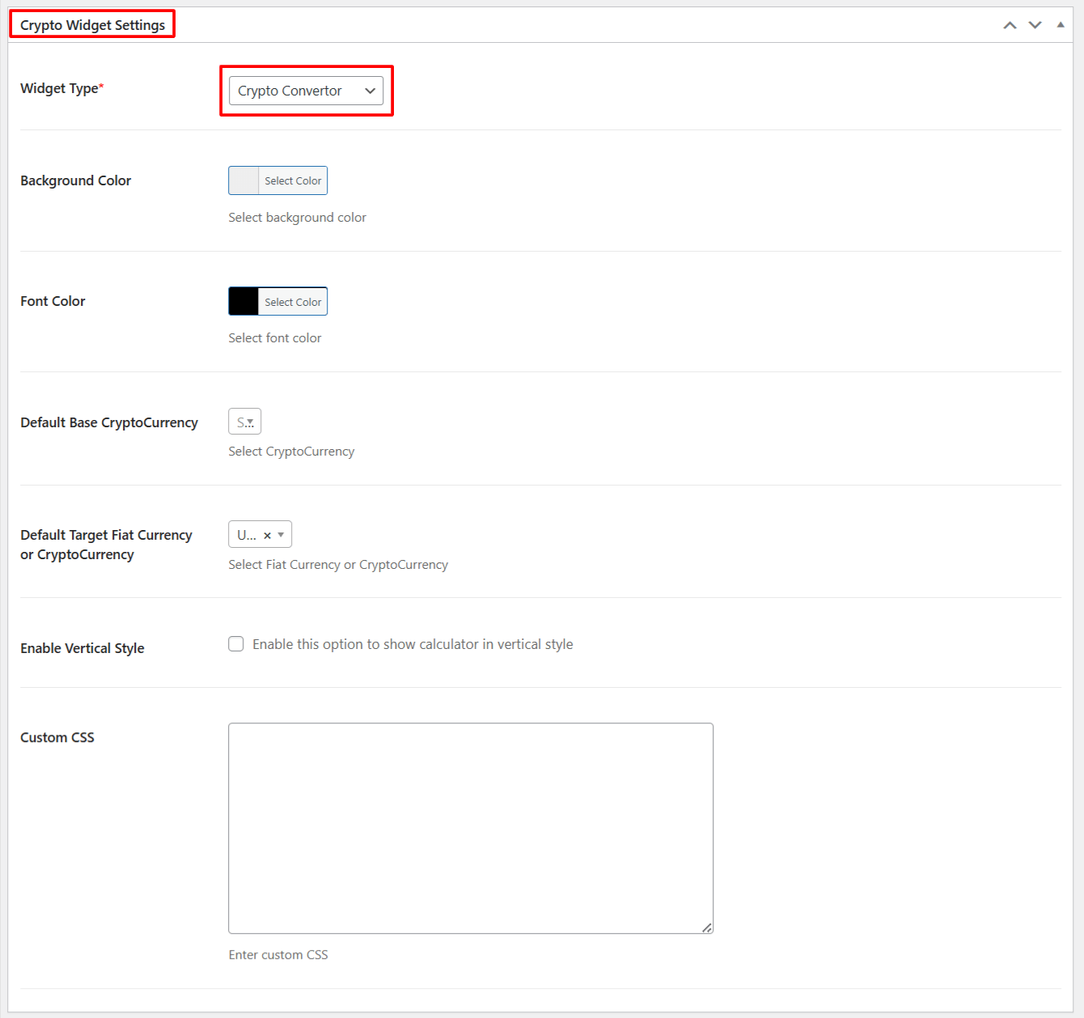Viewport: 1084px width, 1018px height.
Task: Click the black Font Color swatch
Action: [x=243, y=302]
